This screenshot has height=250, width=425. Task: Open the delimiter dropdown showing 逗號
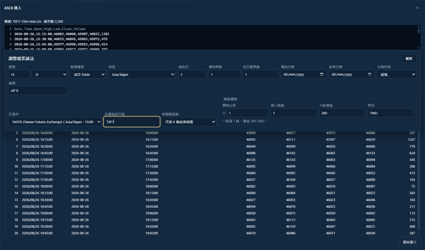397,74
